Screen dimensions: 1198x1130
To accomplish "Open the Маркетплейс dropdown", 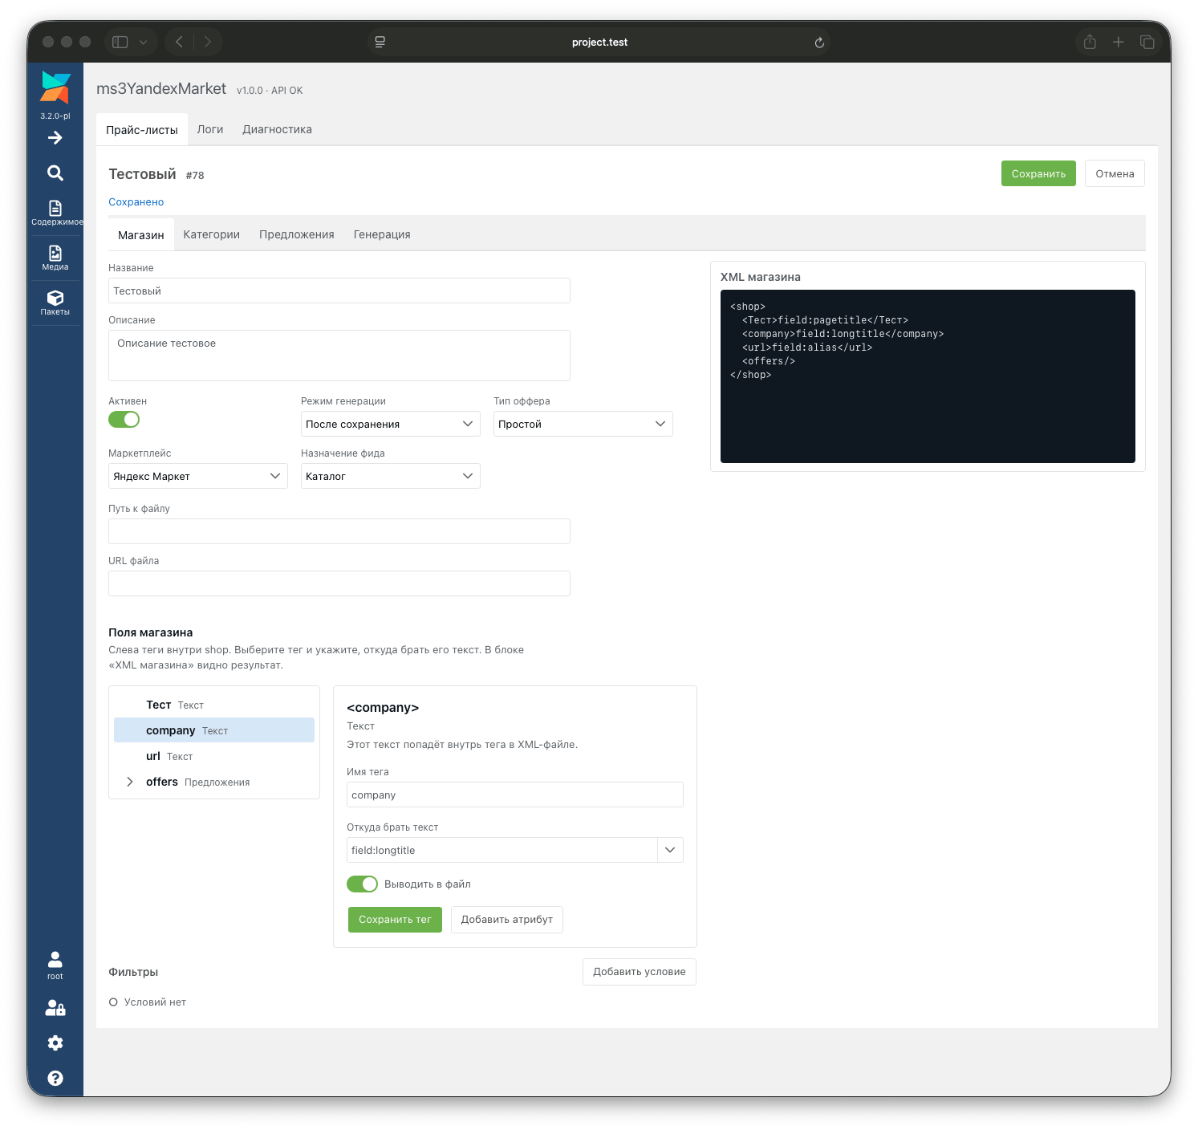I will 198,476.
